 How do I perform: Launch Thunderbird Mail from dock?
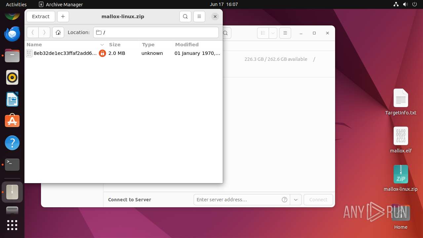pyautogui.click(x=12, y=34)
